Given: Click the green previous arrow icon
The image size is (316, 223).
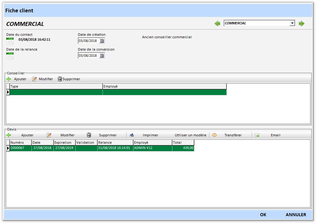Looking at the screenshot, I should tap(217, 23).
